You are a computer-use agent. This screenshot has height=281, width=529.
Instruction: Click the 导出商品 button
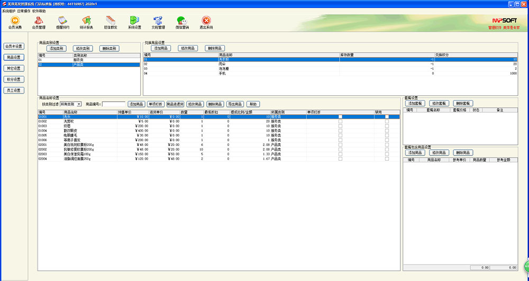235,104
